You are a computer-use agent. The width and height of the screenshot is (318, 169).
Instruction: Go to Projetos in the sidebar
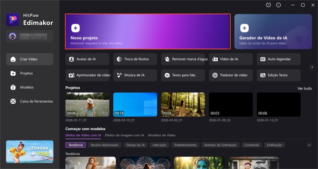26,73
